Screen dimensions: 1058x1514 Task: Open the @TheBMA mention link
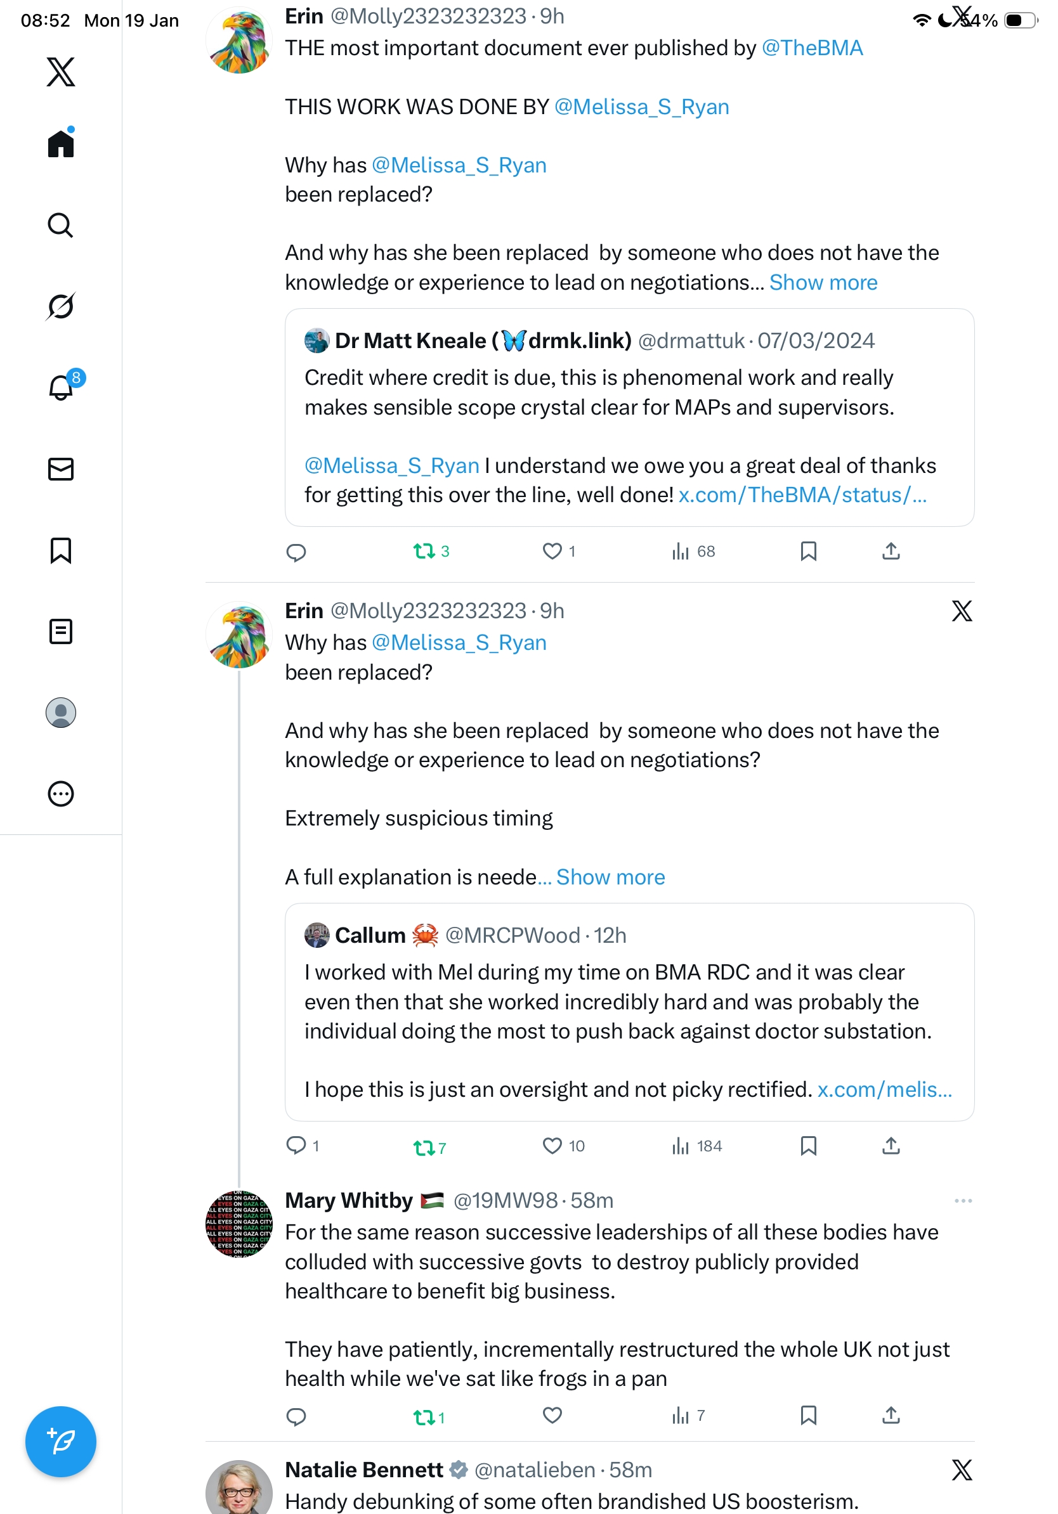coord(812,48)
